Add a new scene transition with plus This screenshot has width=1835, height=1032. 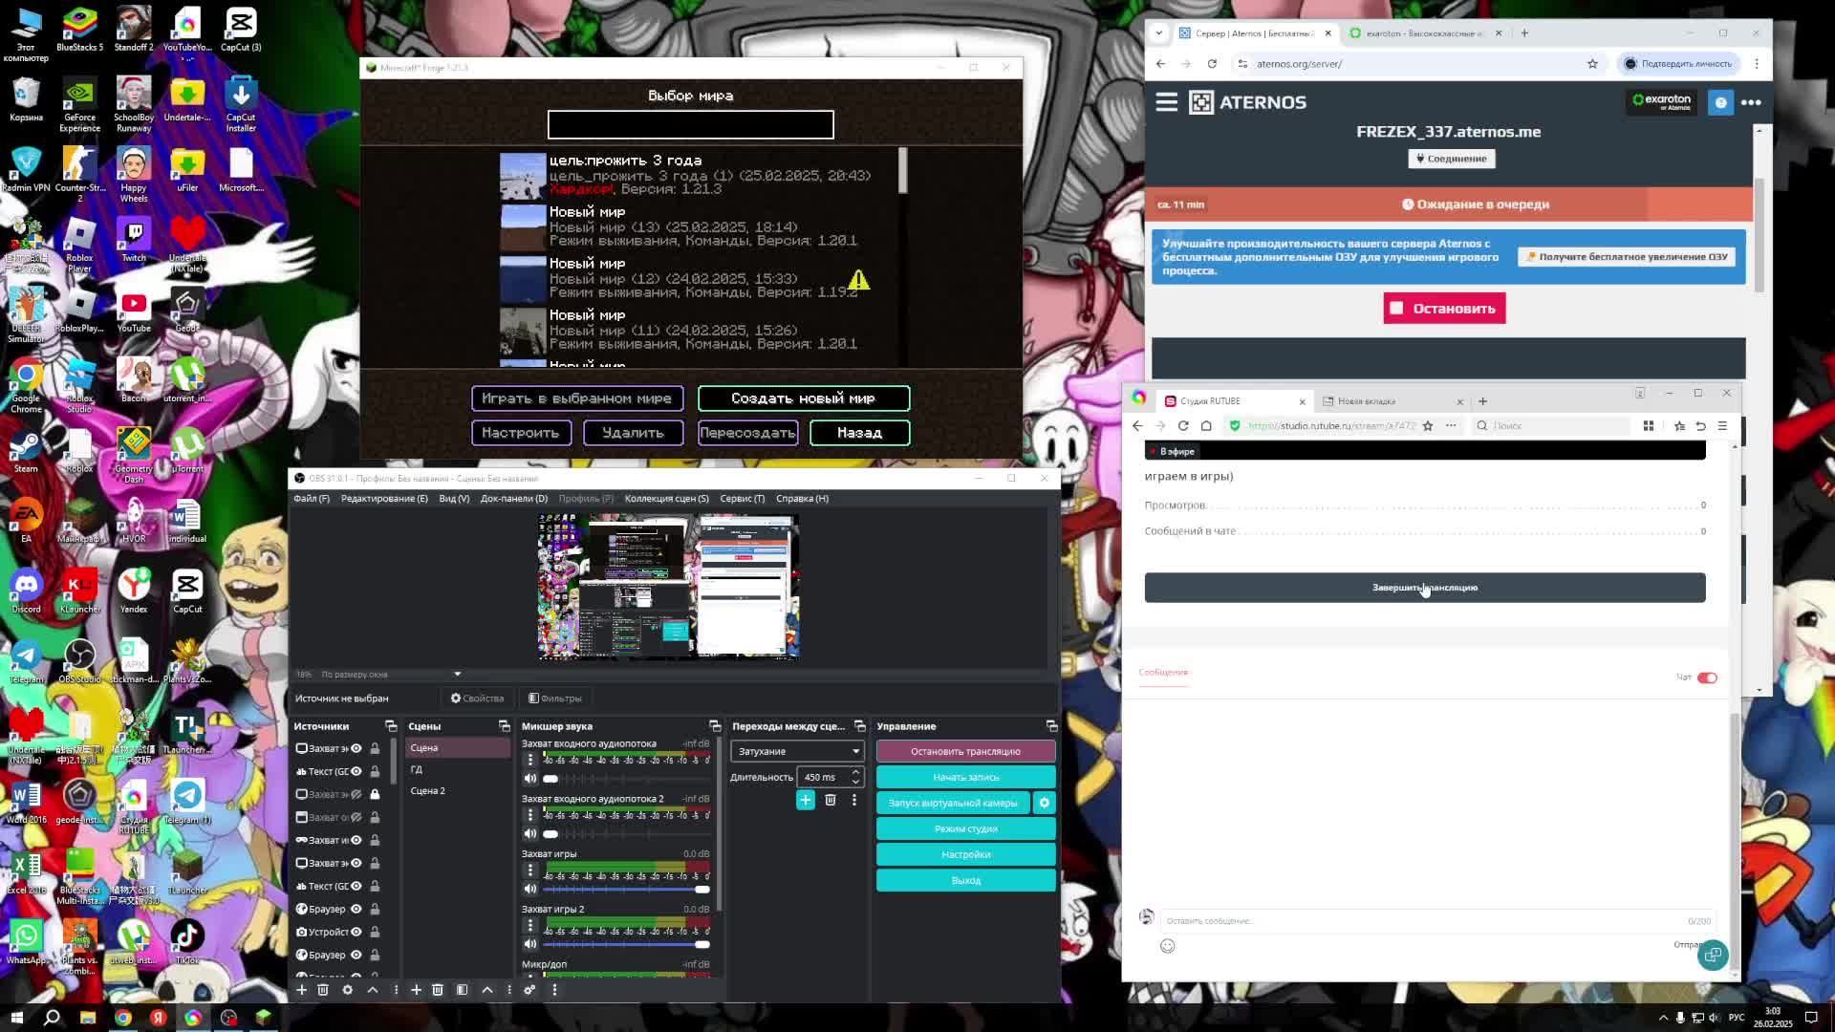805,800
